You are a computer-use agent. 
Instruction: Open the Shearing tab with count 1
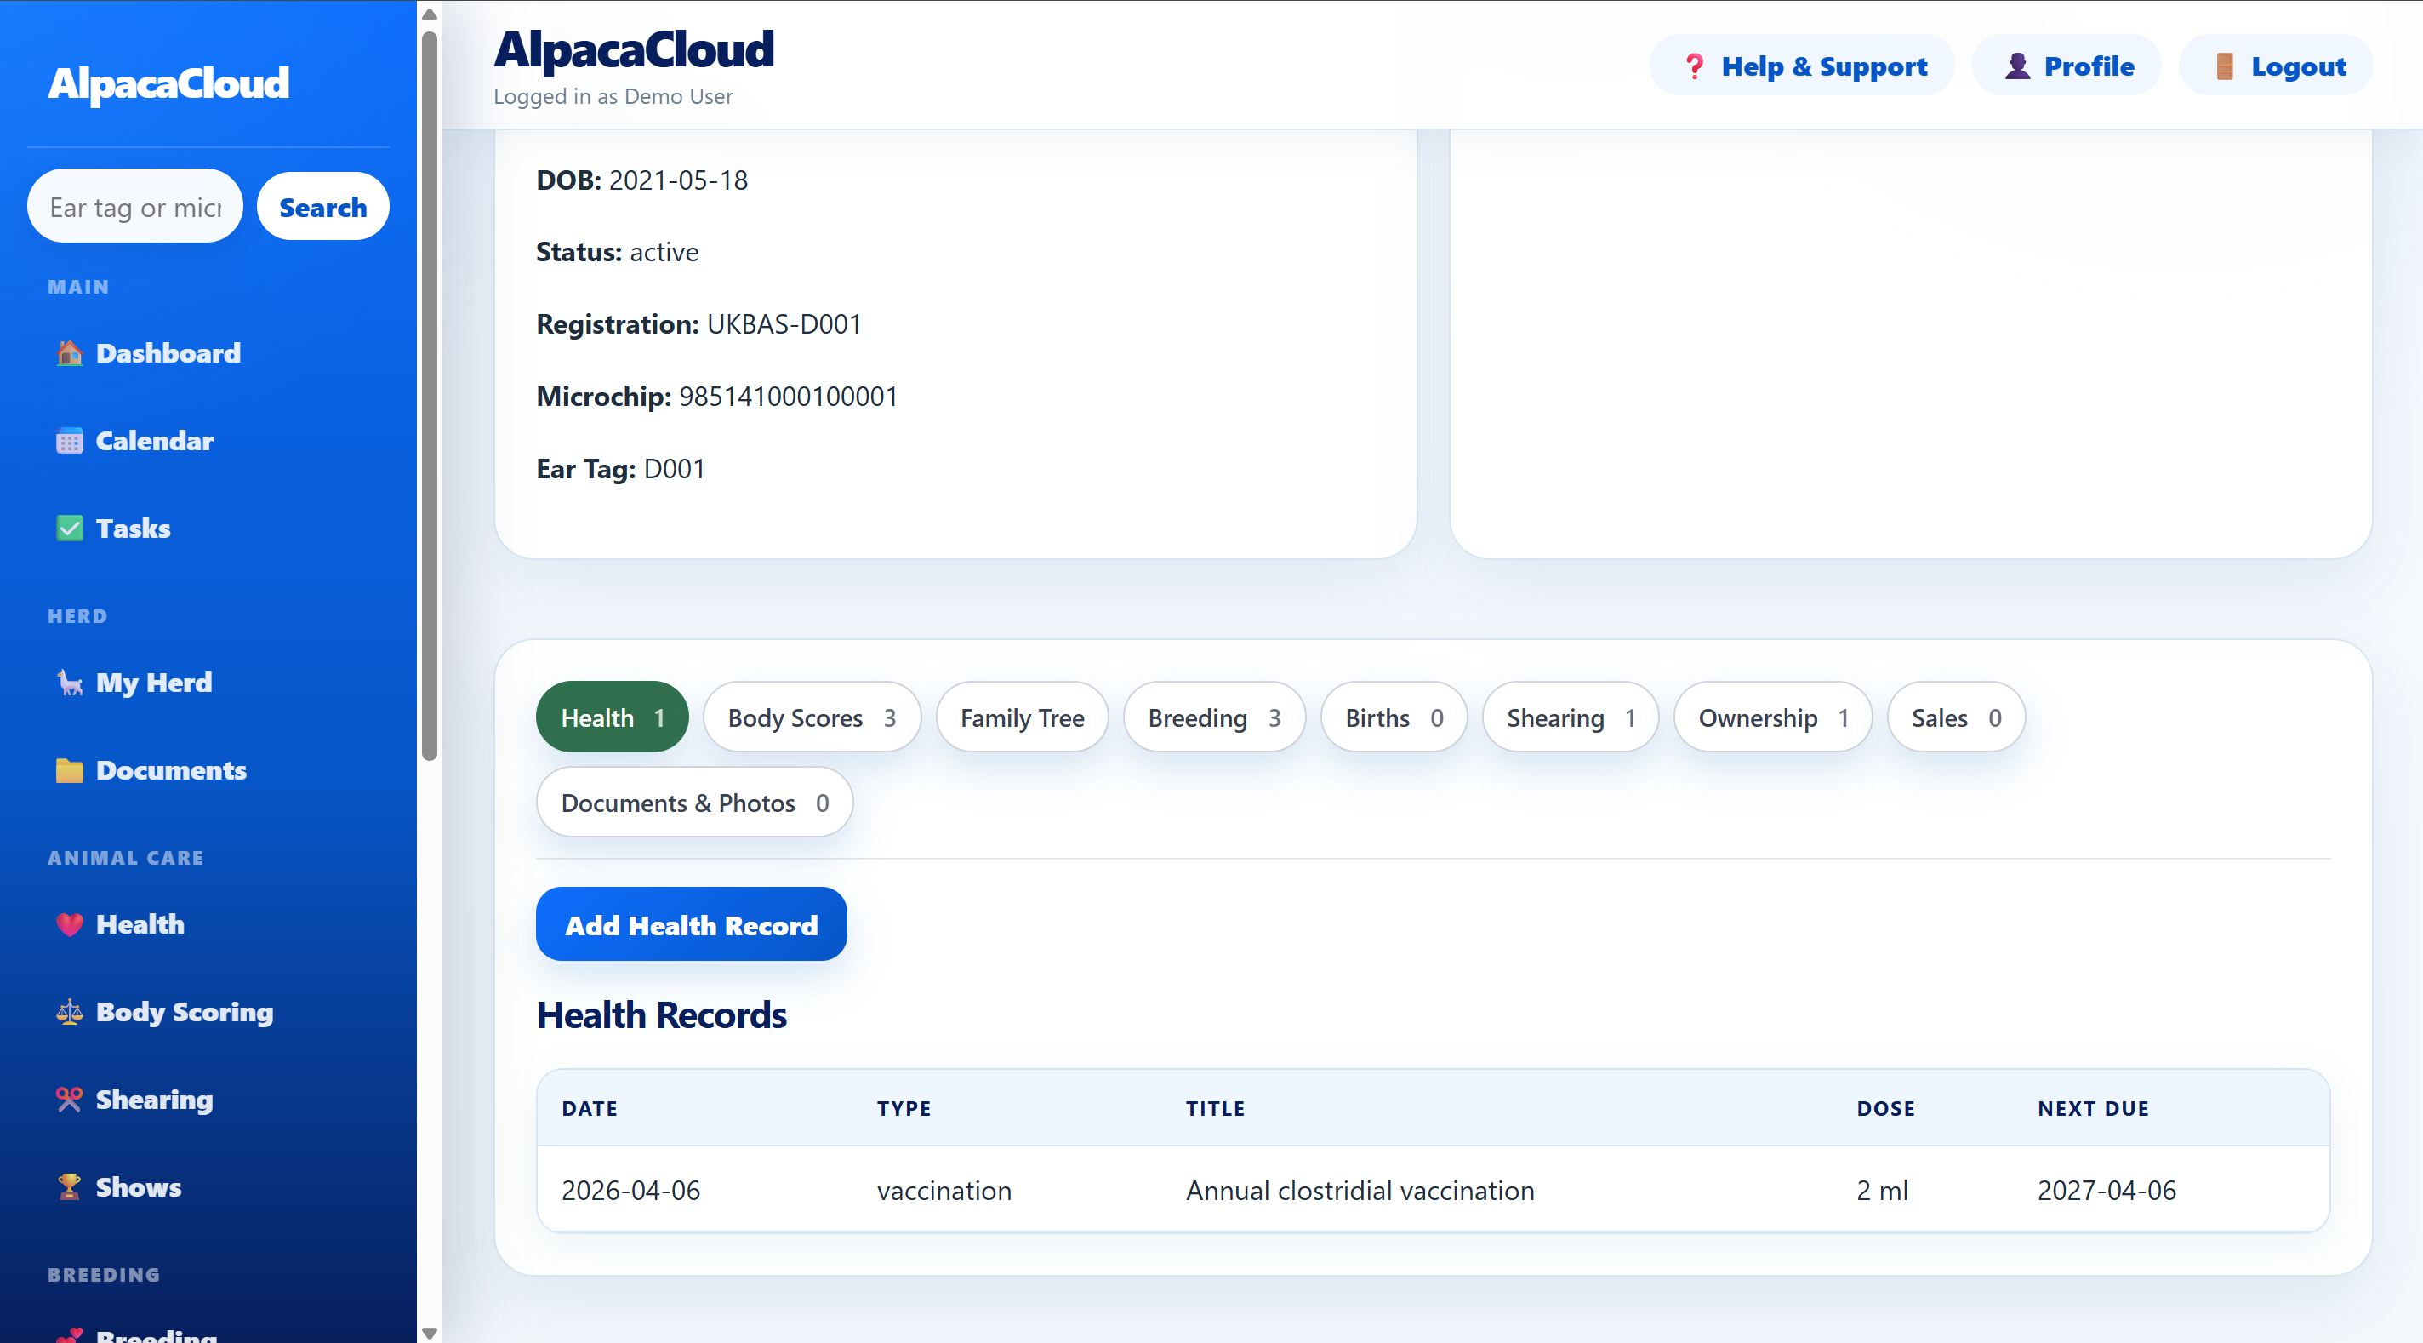point(1570,717)
